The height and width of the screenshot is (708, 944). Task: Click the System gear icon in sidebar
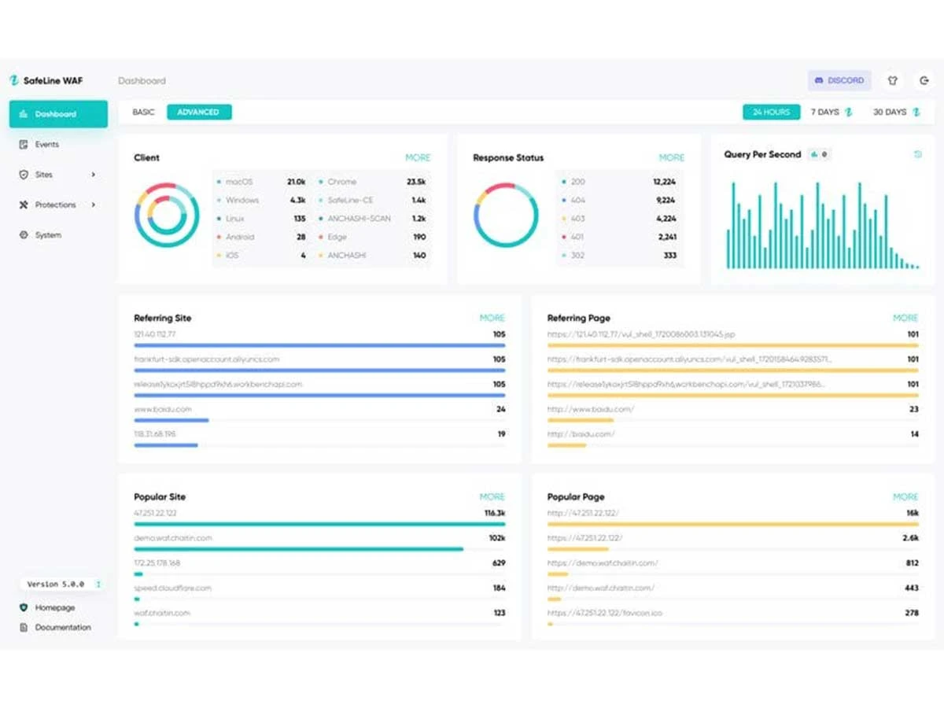[24, 235]
